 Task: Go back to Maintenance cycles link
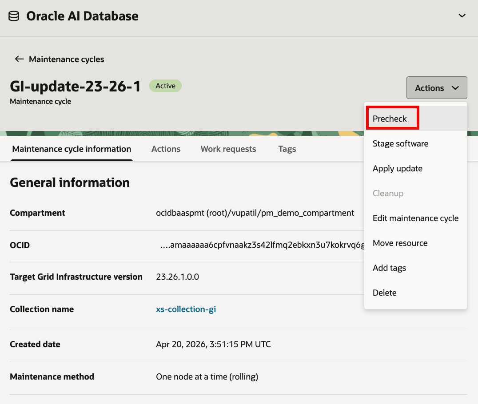click(x=67, y=59)
